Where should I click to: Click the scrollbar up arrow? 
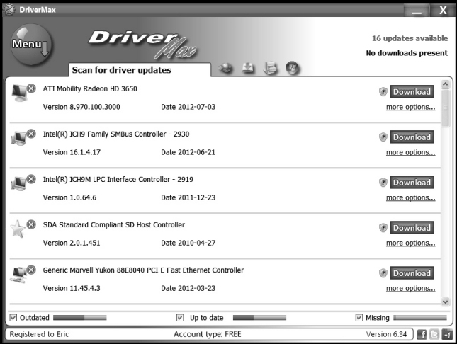point(445,84)
